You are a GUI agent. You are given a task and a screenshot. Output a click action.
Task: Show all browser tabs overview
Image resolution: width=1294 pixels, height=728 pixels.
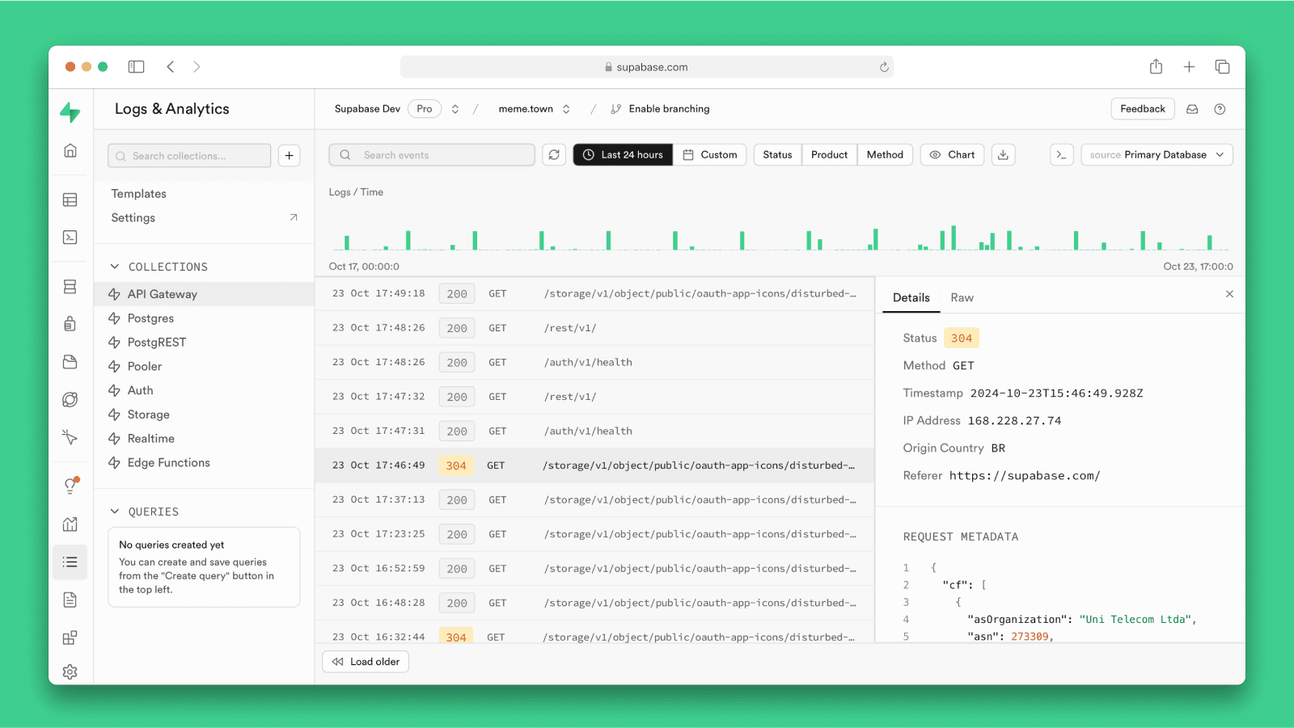[x=1222, y=67]
